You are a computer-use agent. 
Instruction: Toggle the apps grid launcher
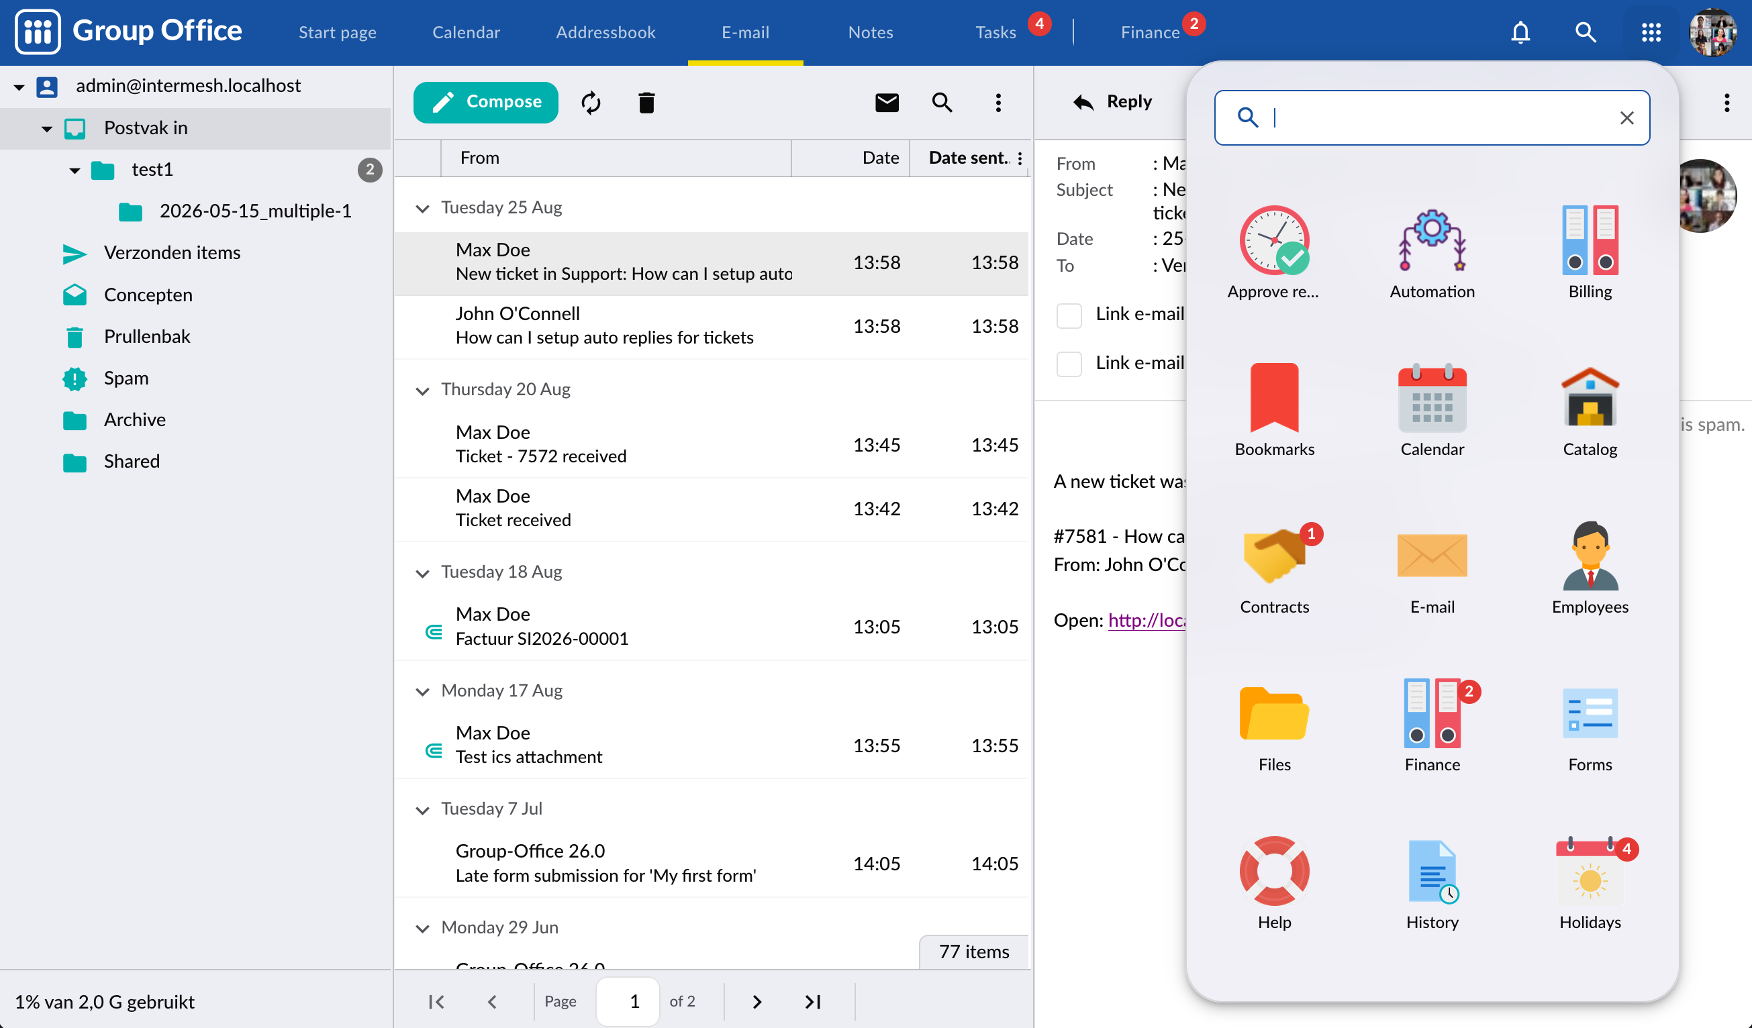[1651, 32]
